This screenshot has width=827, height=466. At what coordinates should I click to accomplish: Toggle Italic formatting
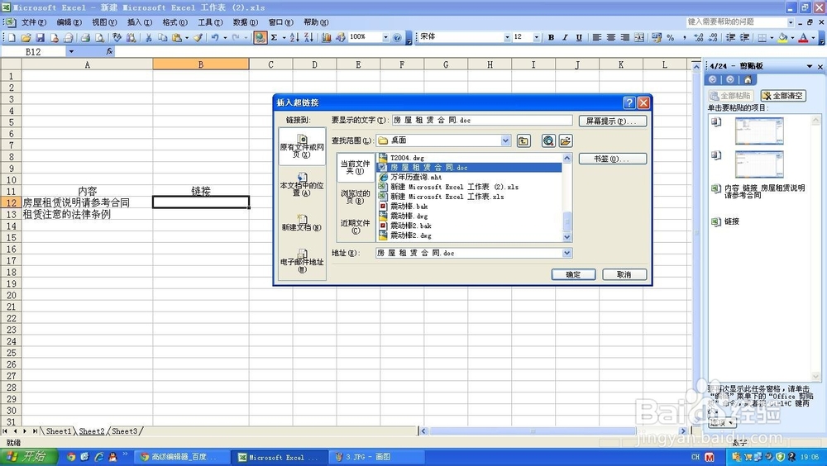[x=565, y=37]
